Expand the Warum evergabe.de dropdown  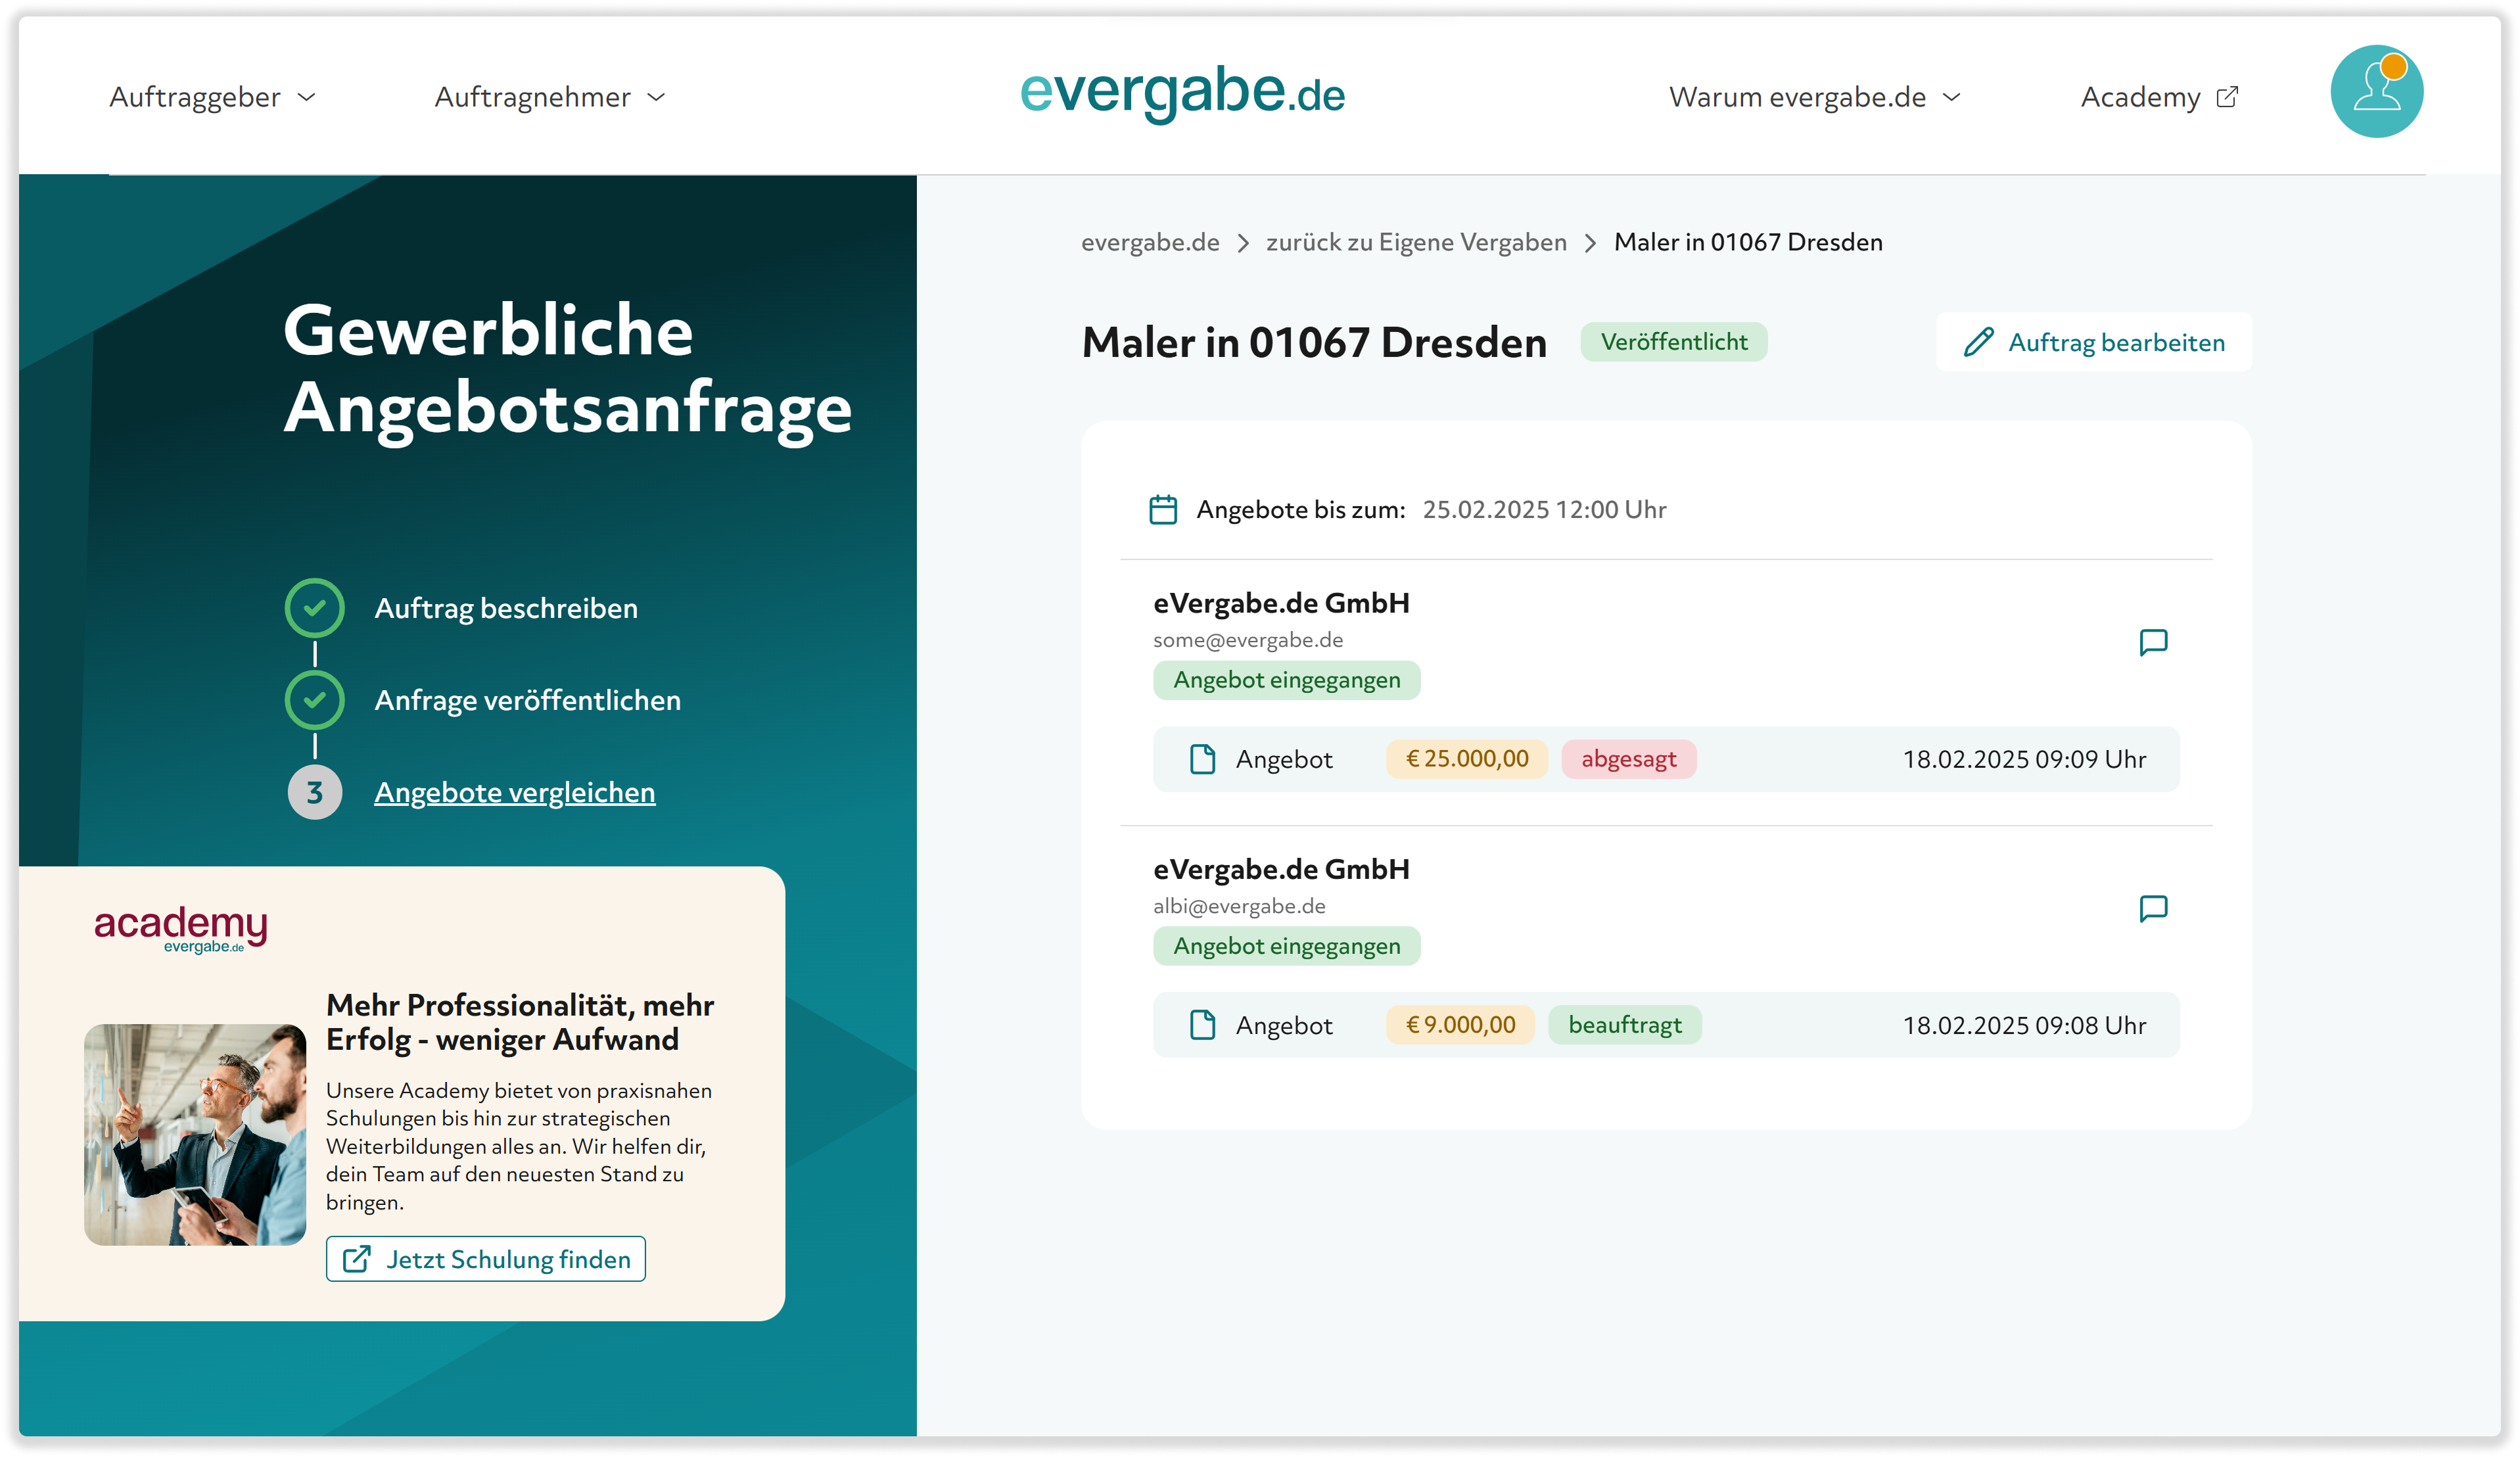point(1814,97)
